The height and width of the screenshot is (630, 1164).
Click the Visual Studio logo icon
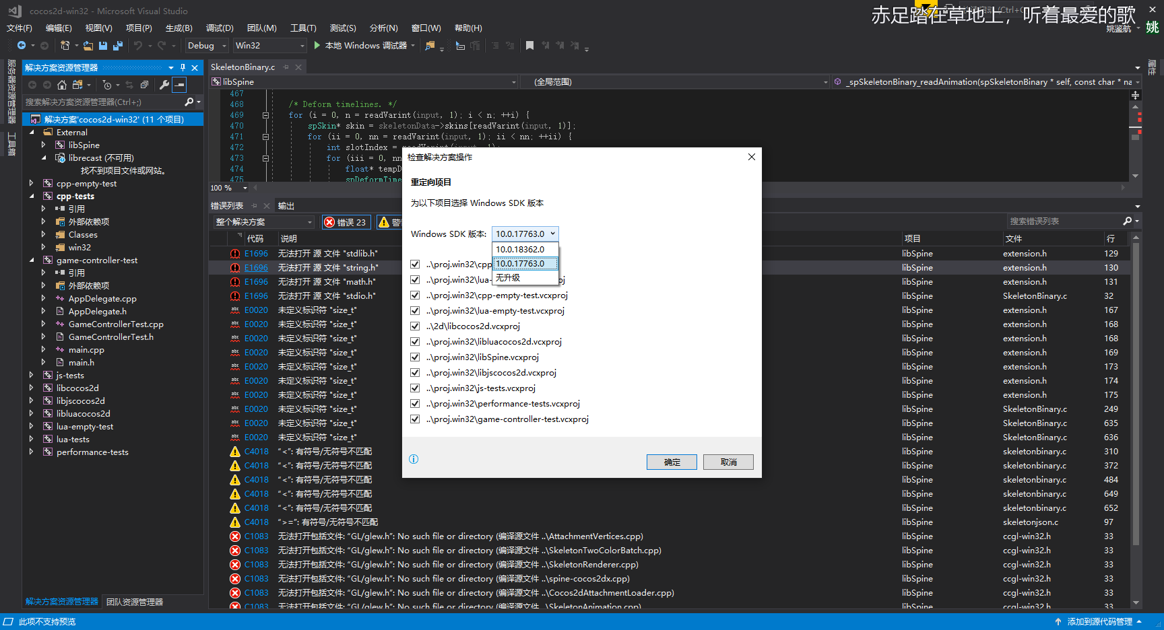[x=15, y=11]
